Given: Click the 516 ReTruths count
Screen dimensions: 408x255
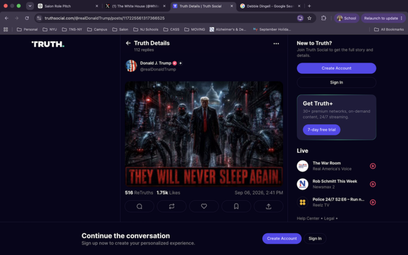Looking at the screenshot, I should pyautogui.click(x=139, y=193).
